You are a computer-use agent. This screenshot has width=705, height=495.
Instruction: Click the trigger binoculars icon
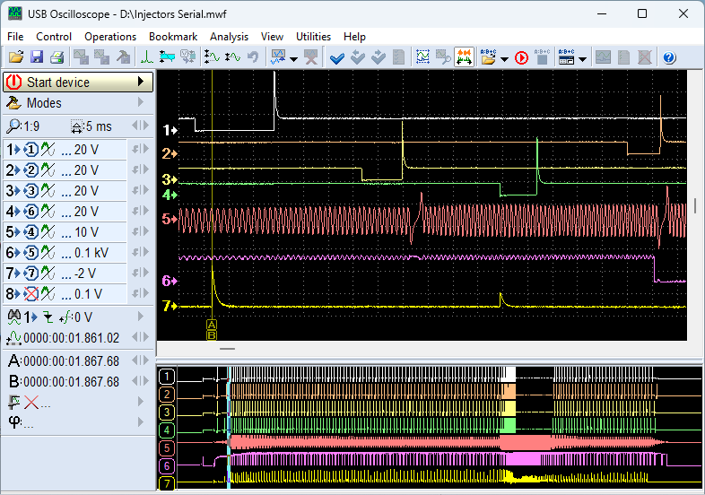pyautogui.click(x=14, y=317)
